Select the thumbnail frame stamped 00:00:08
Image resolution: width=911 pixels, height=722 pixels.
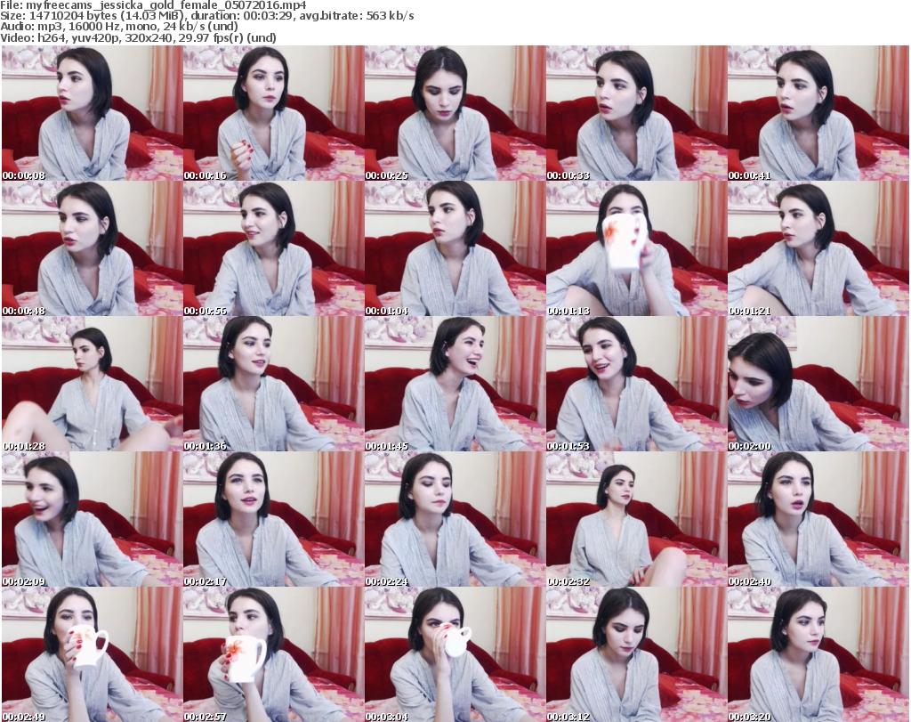point(92,113)
